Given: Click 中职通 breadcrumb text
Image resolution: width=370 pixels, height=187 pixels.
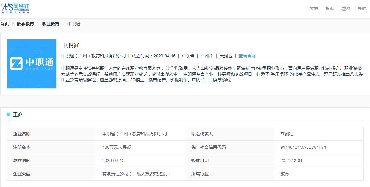Looking at the screenshot, I should point(74,24).
